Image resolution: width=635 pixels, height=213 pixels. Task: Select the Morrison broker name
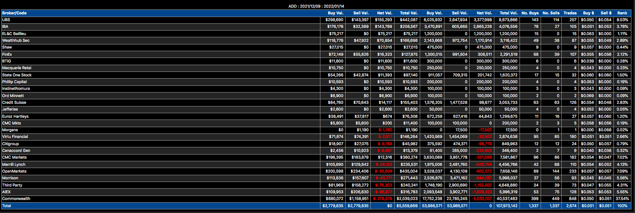pyautogui.click(x=10, y=177)
